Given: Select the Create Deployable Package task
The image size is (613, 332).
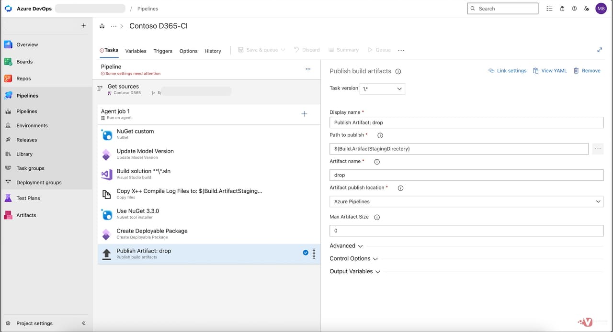Looking at the screenshot, I should pyautogui.click(x=209, y=234).
